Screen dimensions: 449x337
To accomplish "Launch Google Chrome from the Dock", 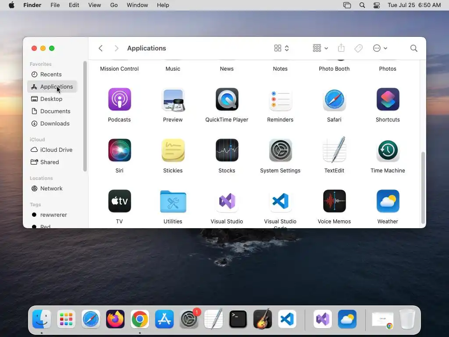I will point(140,319).
